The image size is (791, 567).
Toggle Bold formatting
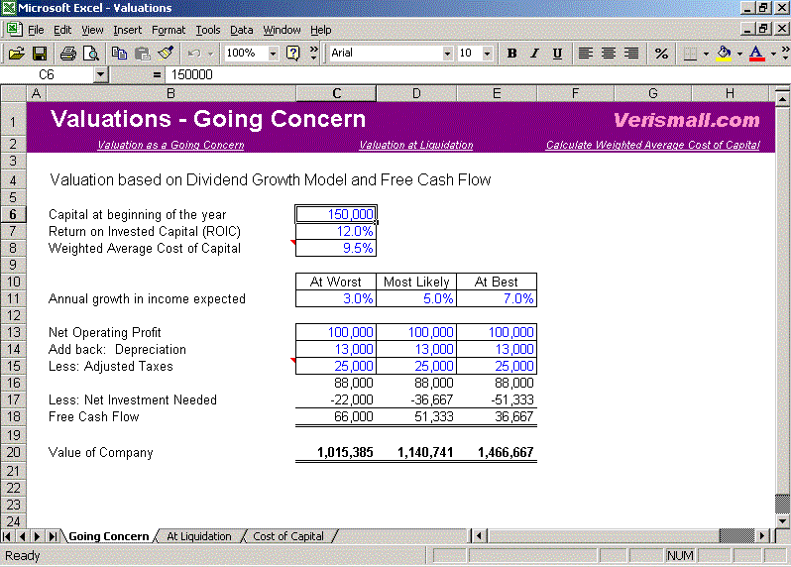[x=511, y=53]
